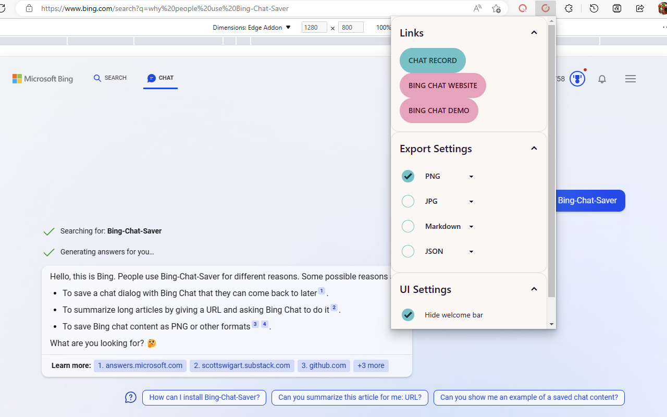Open the scottswigart.substack.com source link

coord(242,366)
